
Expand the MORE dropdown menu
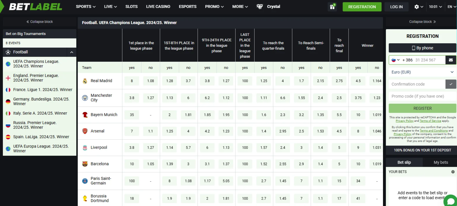pos(240,7)
